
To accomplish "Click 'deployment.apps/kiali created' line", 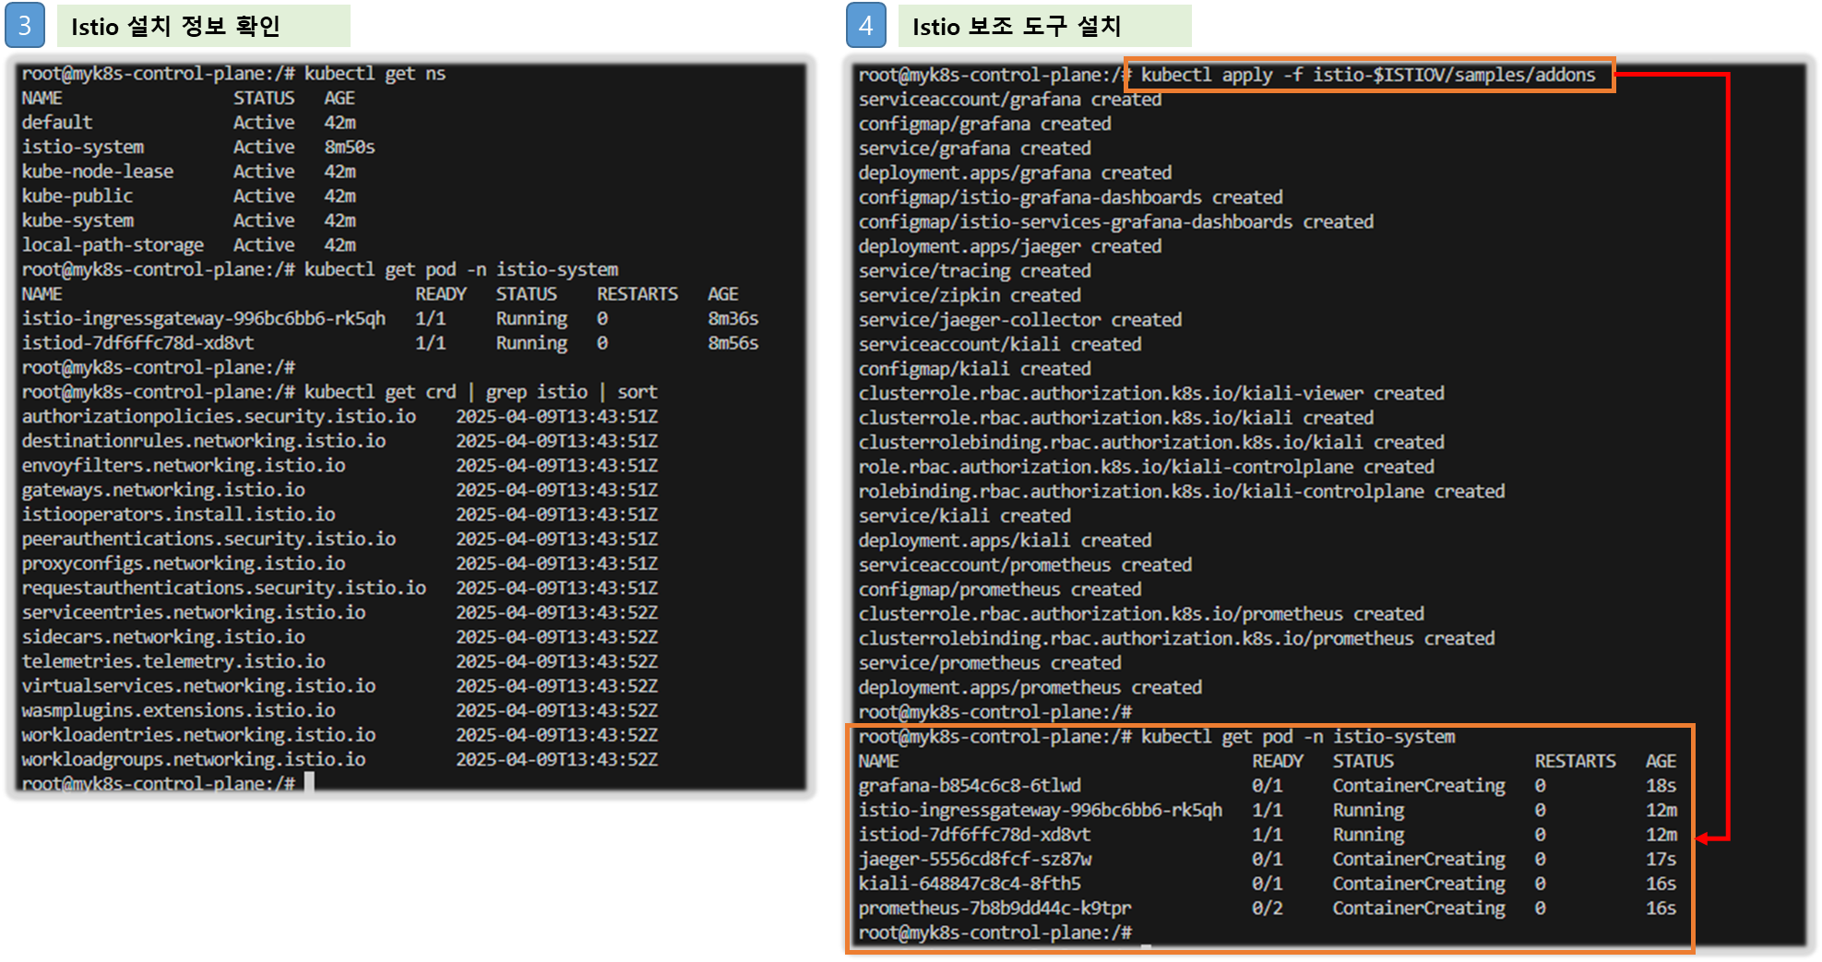I will point(1006,540).
